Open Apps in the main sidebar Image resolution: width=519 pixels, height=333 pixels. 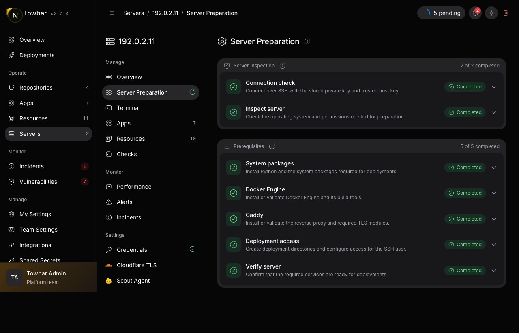(x=48, y=103)
